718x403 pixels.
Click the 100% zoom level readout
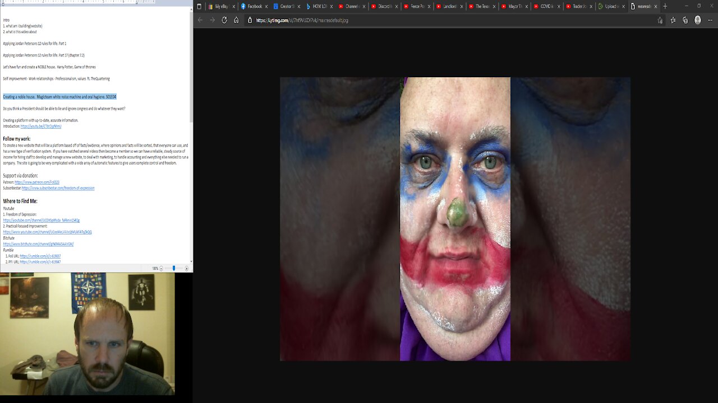[x=155, y=269]
